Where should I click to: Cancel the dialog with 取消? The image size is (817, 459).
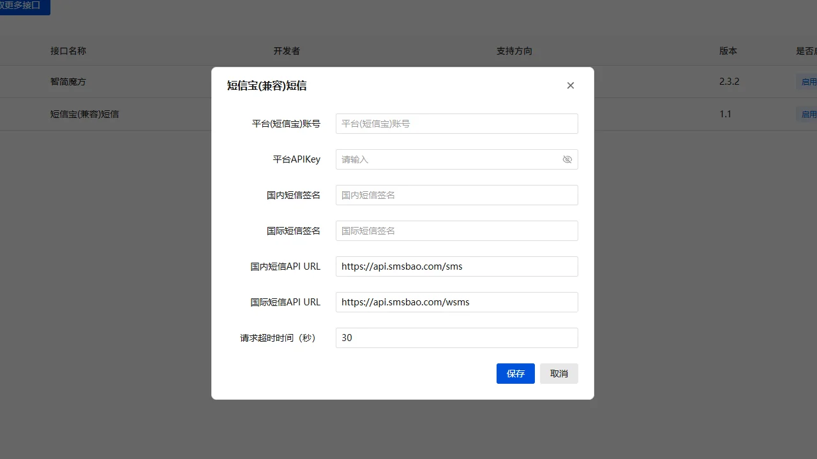(x=559, y=374)
